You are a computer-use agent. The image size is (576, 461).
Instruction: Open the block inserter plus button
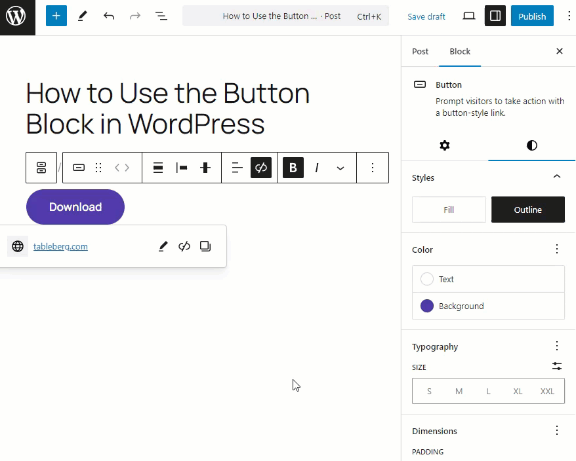56,16
